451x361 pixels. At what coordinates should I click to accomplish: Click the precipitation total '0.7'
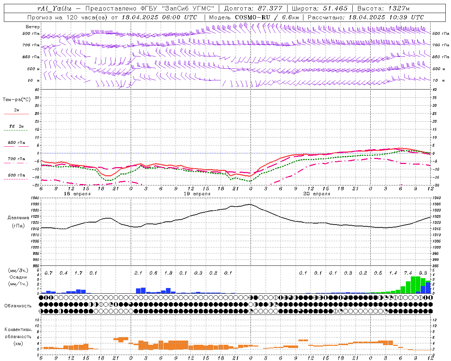[x=49, y=273]
